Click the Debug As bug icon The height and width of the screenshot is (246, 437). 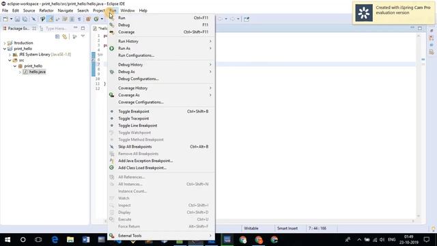pos(112,72)
